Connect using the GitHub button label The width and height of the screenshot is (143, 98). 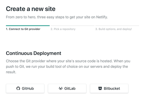click(28, 88)
